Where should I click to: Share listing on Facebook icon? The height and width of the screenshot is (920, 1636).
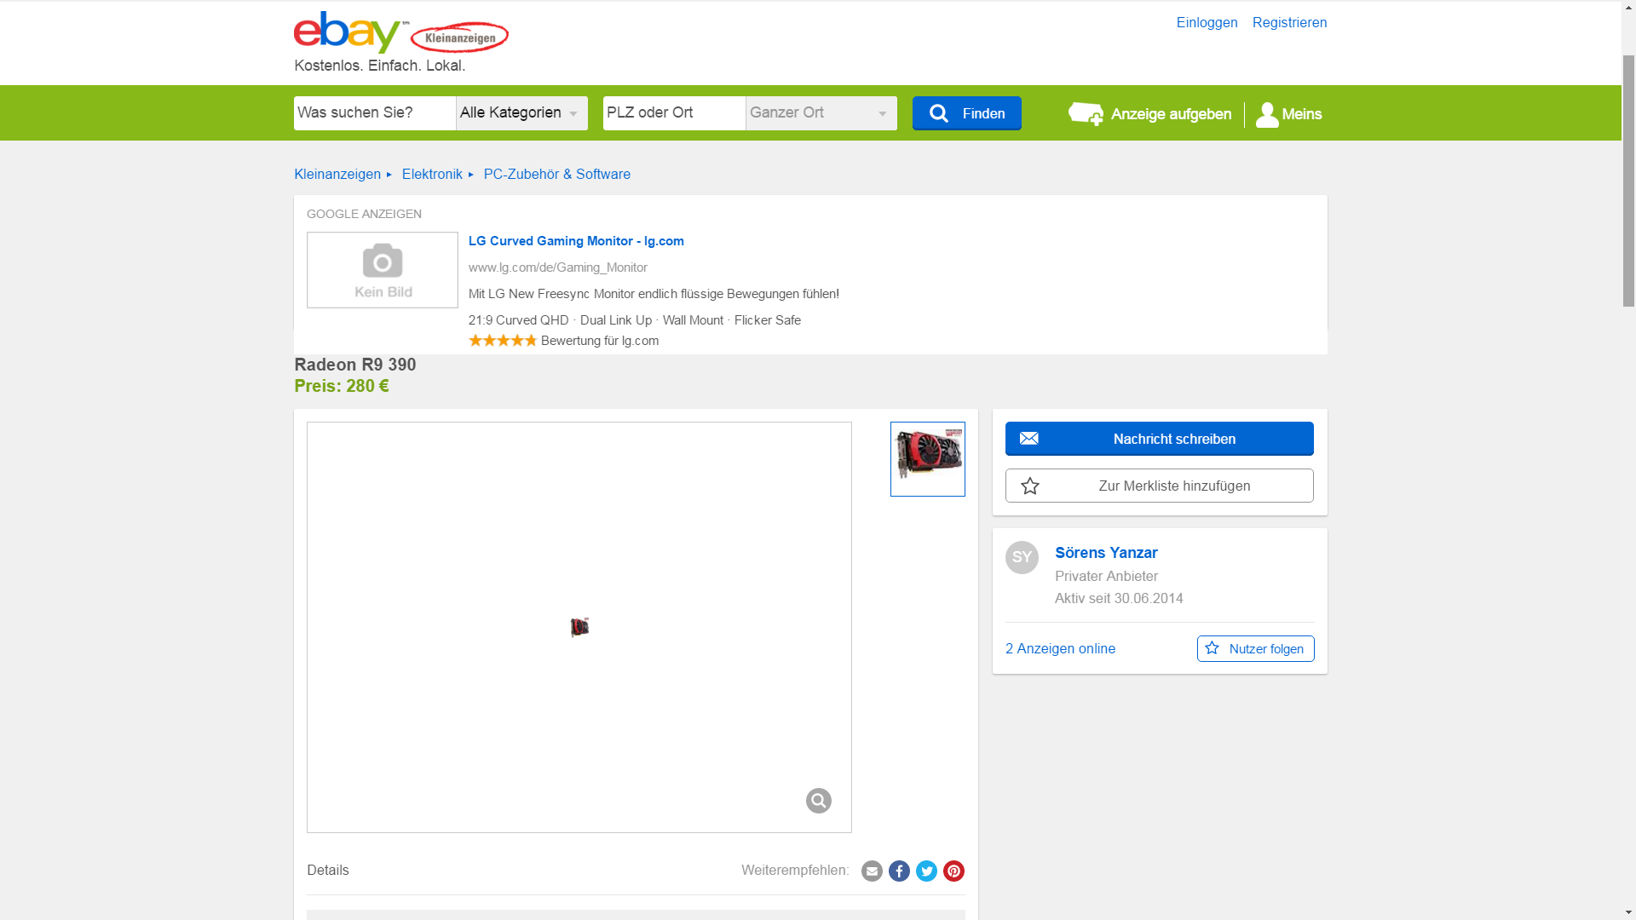click(x=899, y=871)
